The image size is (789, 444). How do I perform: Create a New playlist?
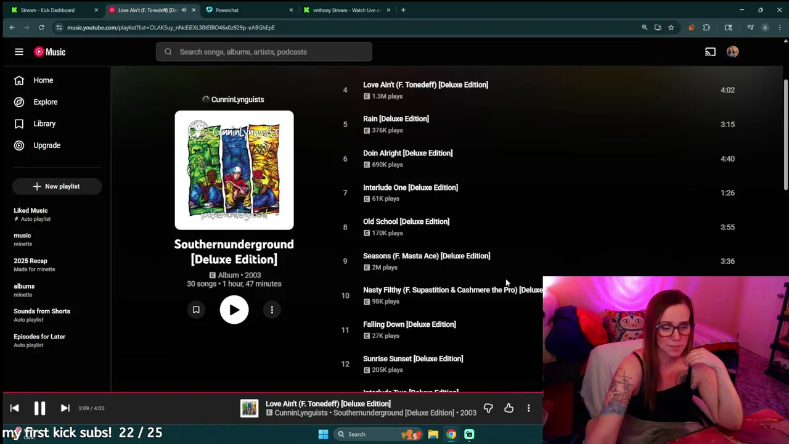57,186
